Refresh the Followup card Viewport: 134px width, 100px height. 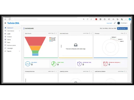point(124,33)
